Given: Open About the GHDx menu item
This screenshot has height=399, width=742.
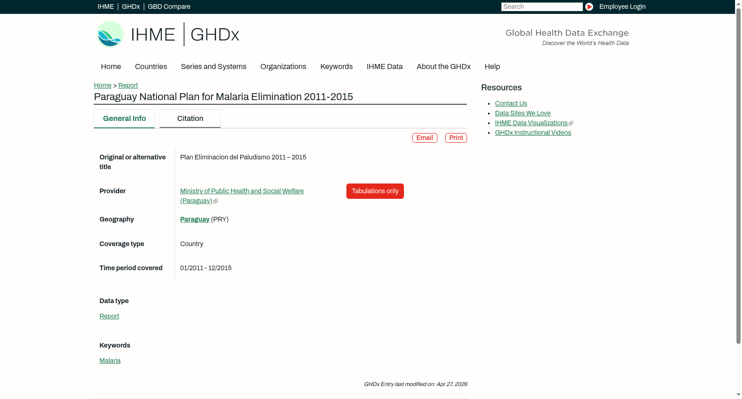Looking at the screenshot, I should pyautogui.click(x=443, y=67).
